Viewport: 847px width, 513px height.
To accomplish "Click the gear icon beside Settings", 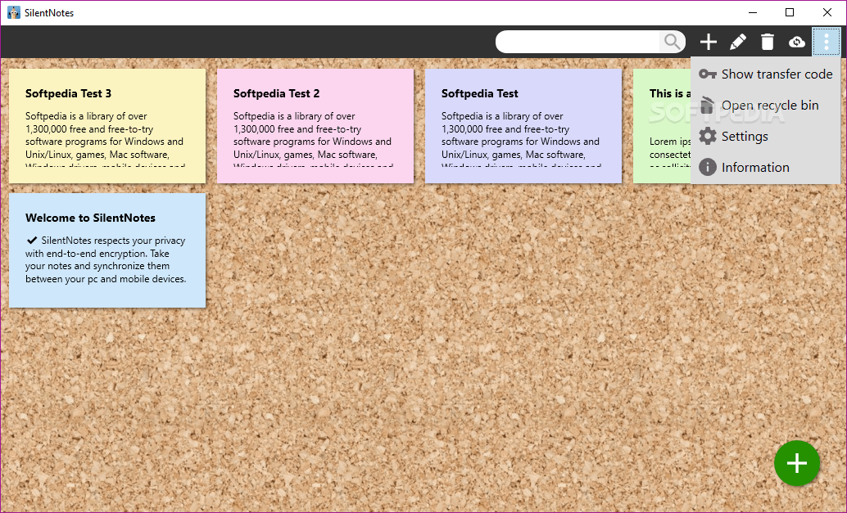I will coord(708,136).
